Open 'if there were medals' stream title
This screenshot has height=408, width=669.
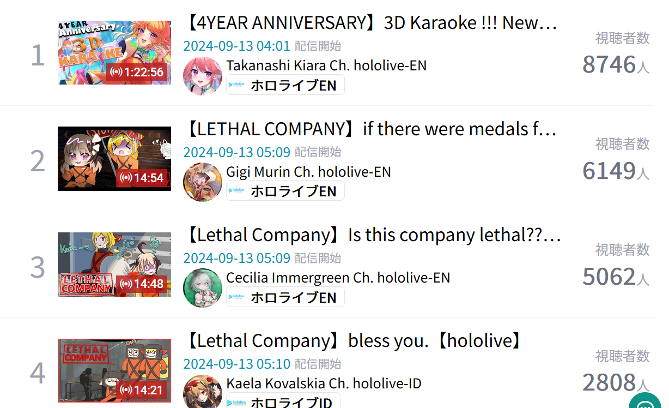click(x=372, y=129)
